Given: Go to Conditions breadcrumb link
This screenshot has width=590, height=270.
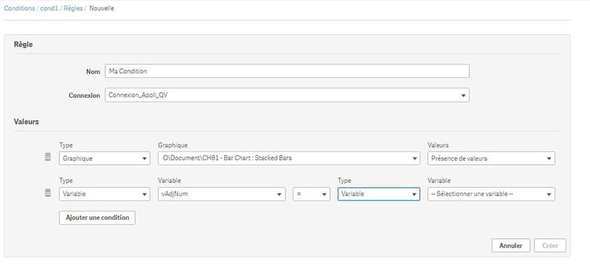Looking at the screenshot, I should tap(20, 8).
